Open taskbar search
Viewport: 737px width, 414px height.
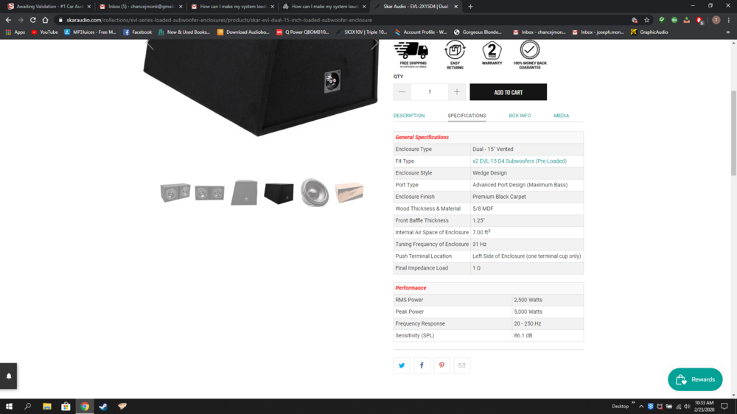pyautogui.click(x=28, y=406)
